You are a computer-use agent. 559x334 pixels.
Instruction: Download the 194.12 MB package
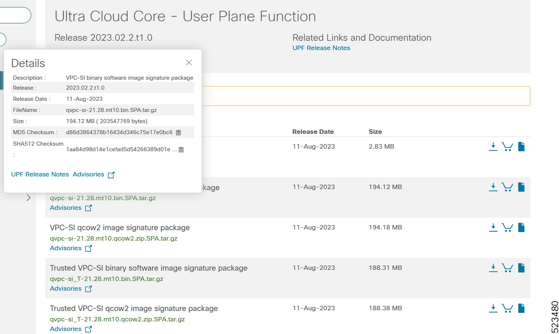(x=493, y=187)
